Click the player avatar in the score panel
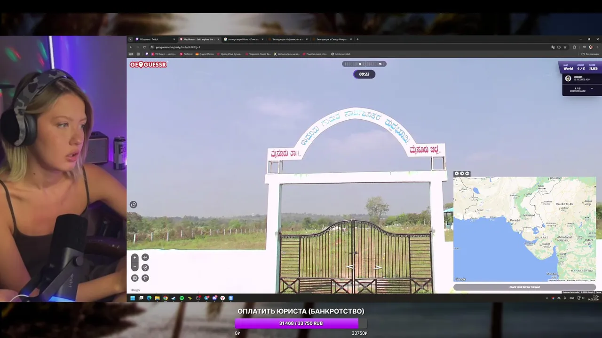This screenshot has width=602, height=338. click(x=568, y=78)
